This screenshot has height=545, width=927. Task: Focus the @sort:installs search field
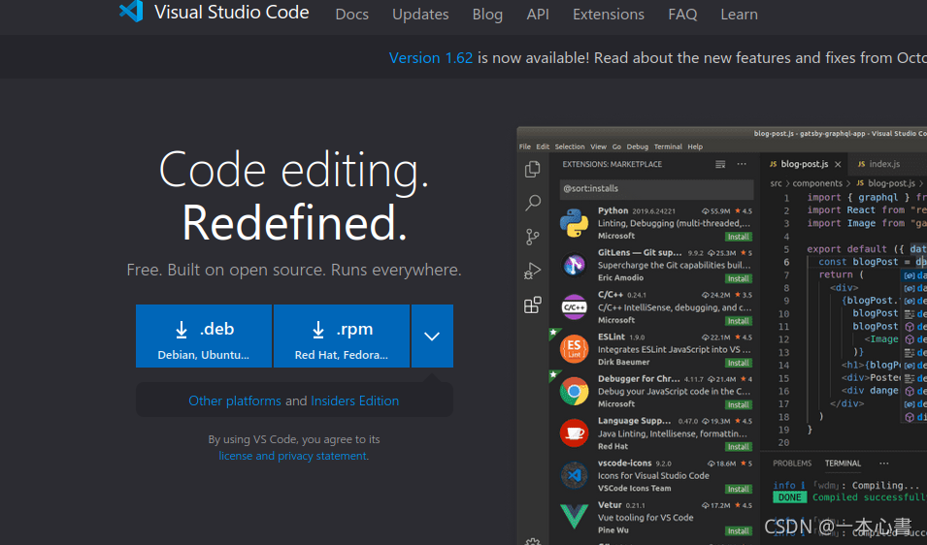click(x=656, y=189)
